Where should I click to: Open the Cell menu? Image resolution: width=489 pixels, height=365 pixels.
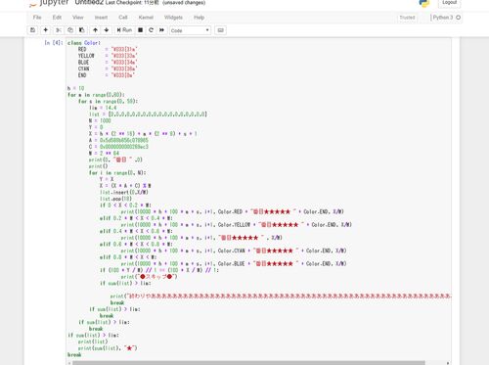[123, 18]
